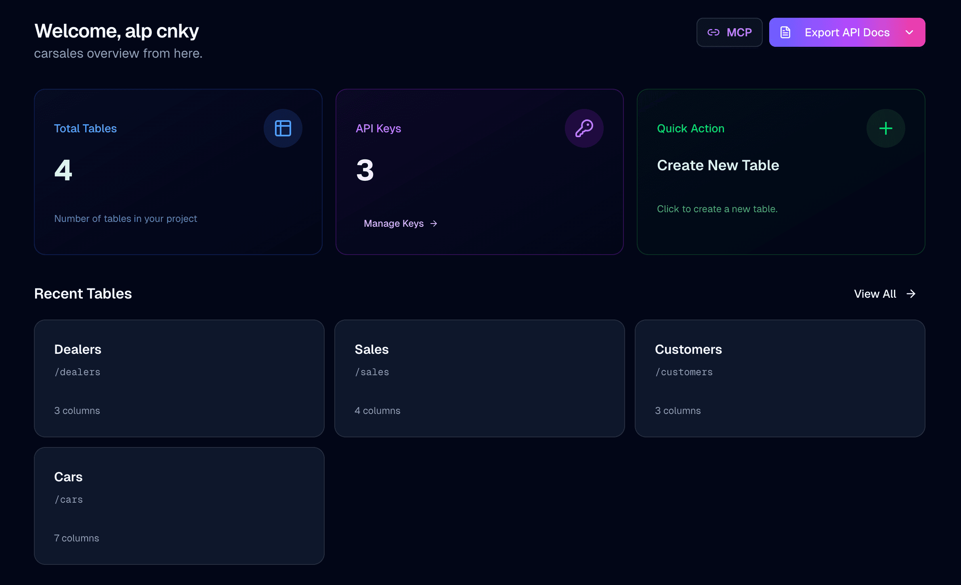
Task: Click the /dealers endpoint path
Action: [x=77, y=372]
